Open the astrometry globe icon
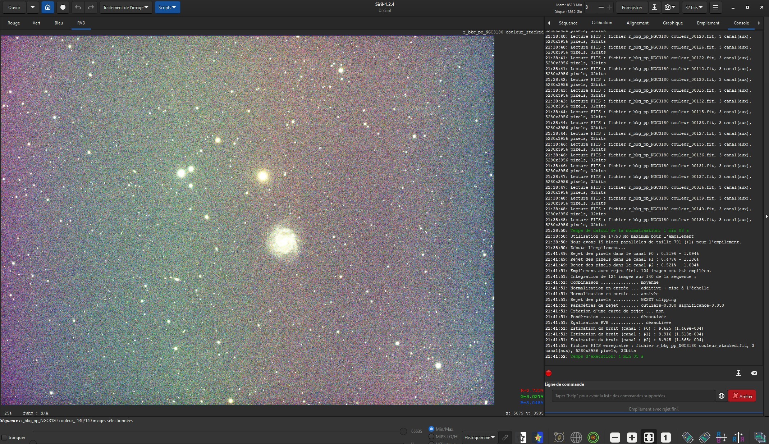Image resolution: width=769 pixels, height=444 pixels. tap(576, 437)
